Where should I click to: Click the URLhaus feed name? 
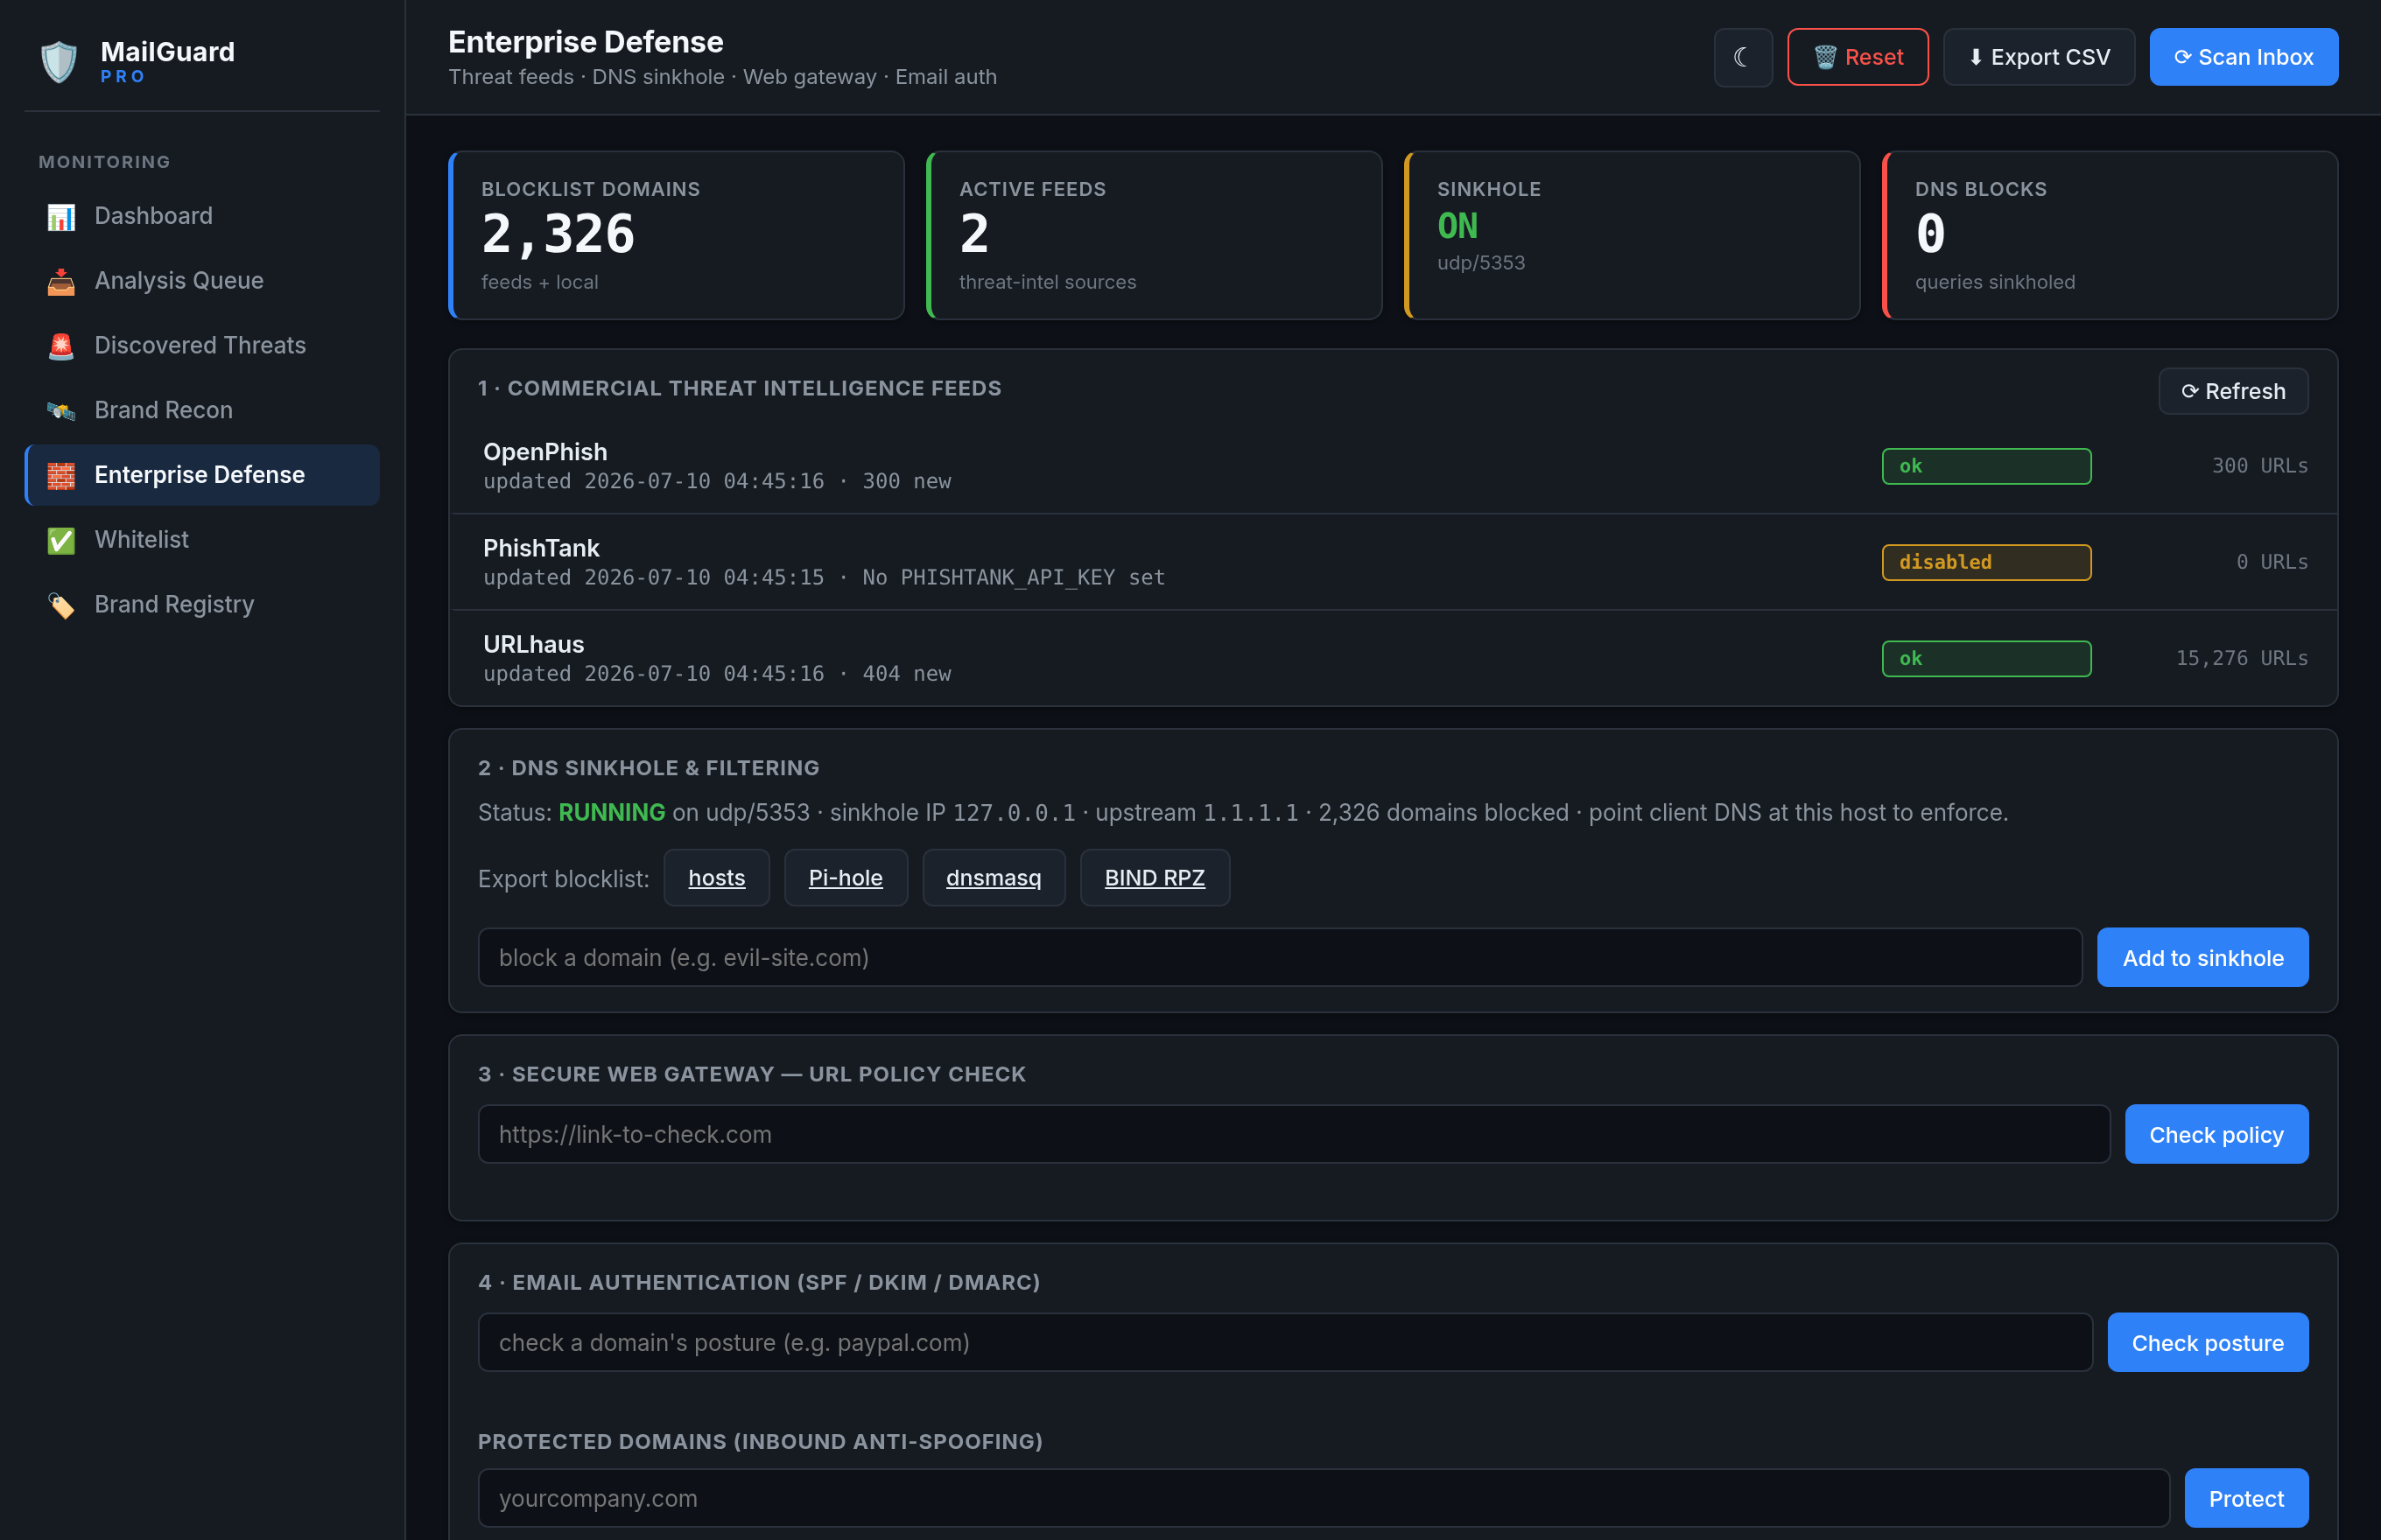[533, 644]
